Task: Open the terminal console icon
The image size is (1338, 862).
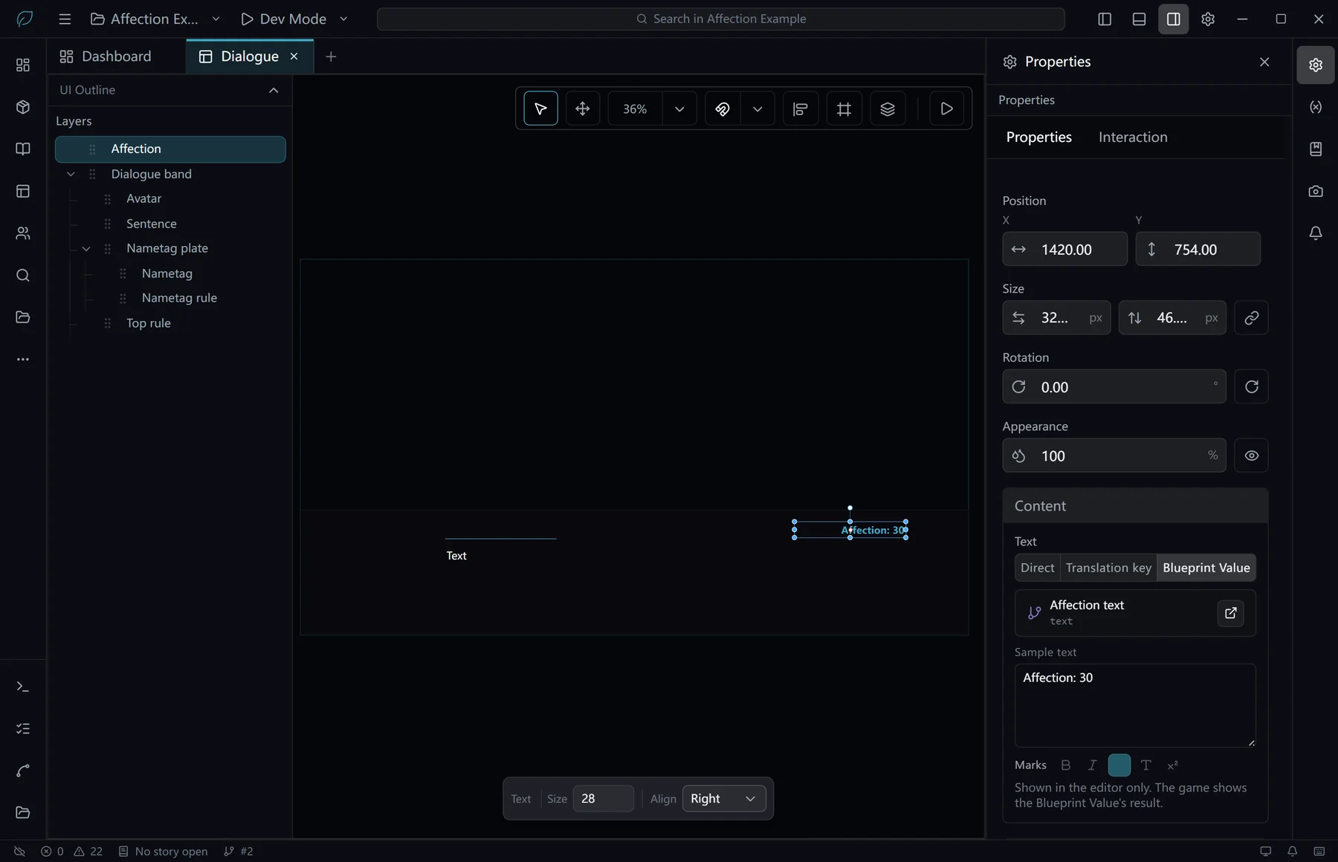Action: coord(23,687)
